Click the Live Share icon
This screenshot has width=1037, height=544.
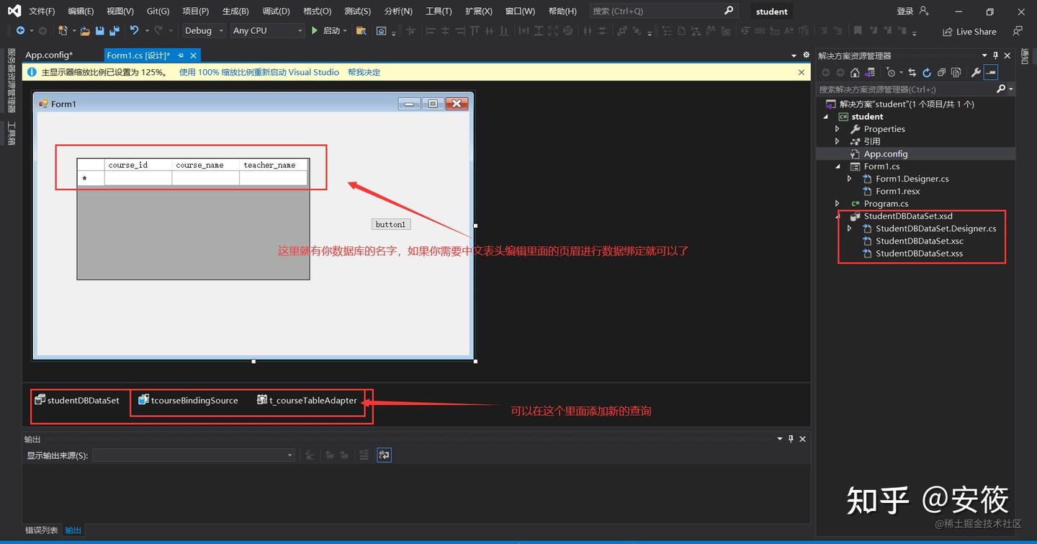point(948,31)
